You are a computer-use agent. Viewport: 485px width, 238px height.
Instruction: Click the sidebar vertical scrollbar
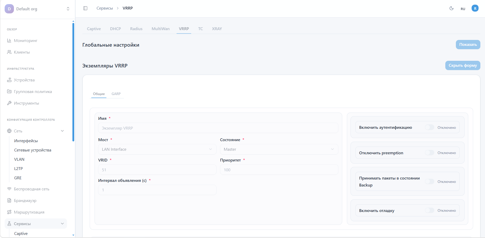click(x=73, y=82)
